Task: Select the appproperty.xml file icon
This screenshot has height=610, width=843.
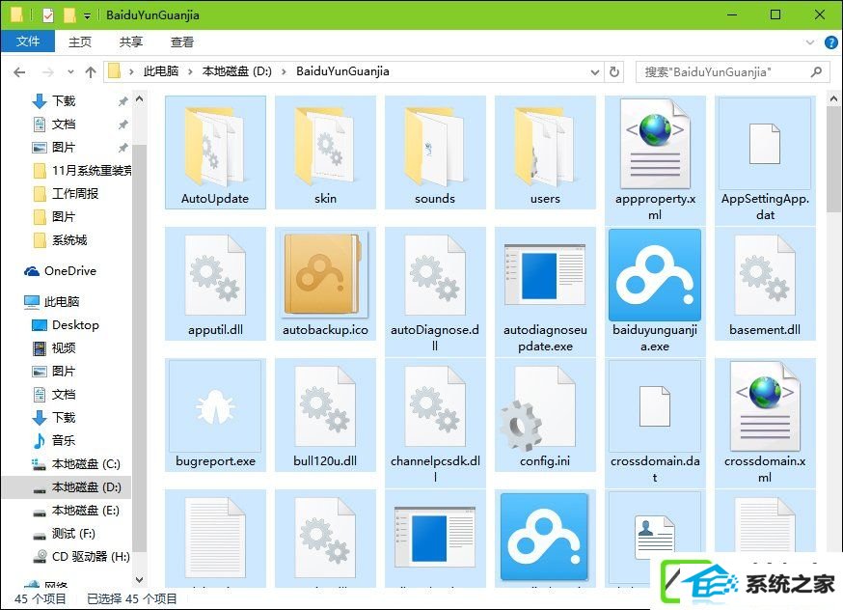Action: coord(655,144)
